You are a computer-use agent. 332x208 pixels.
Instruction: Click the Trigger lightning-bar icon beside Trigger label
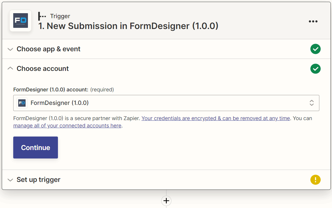point(41,16)
